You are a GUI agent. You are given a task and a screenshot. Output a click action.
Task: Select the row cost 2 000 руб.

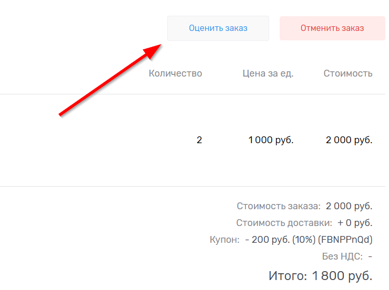click(x=349, y=140)
